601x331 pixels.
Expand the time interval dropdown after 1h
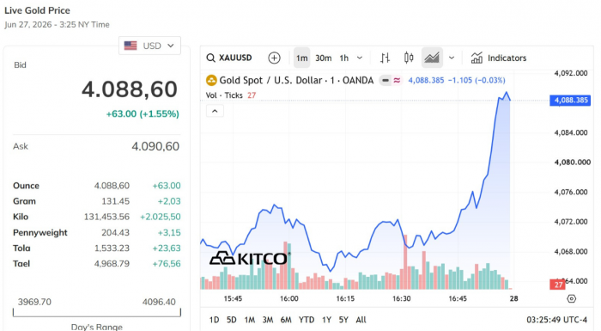point(360,58)
